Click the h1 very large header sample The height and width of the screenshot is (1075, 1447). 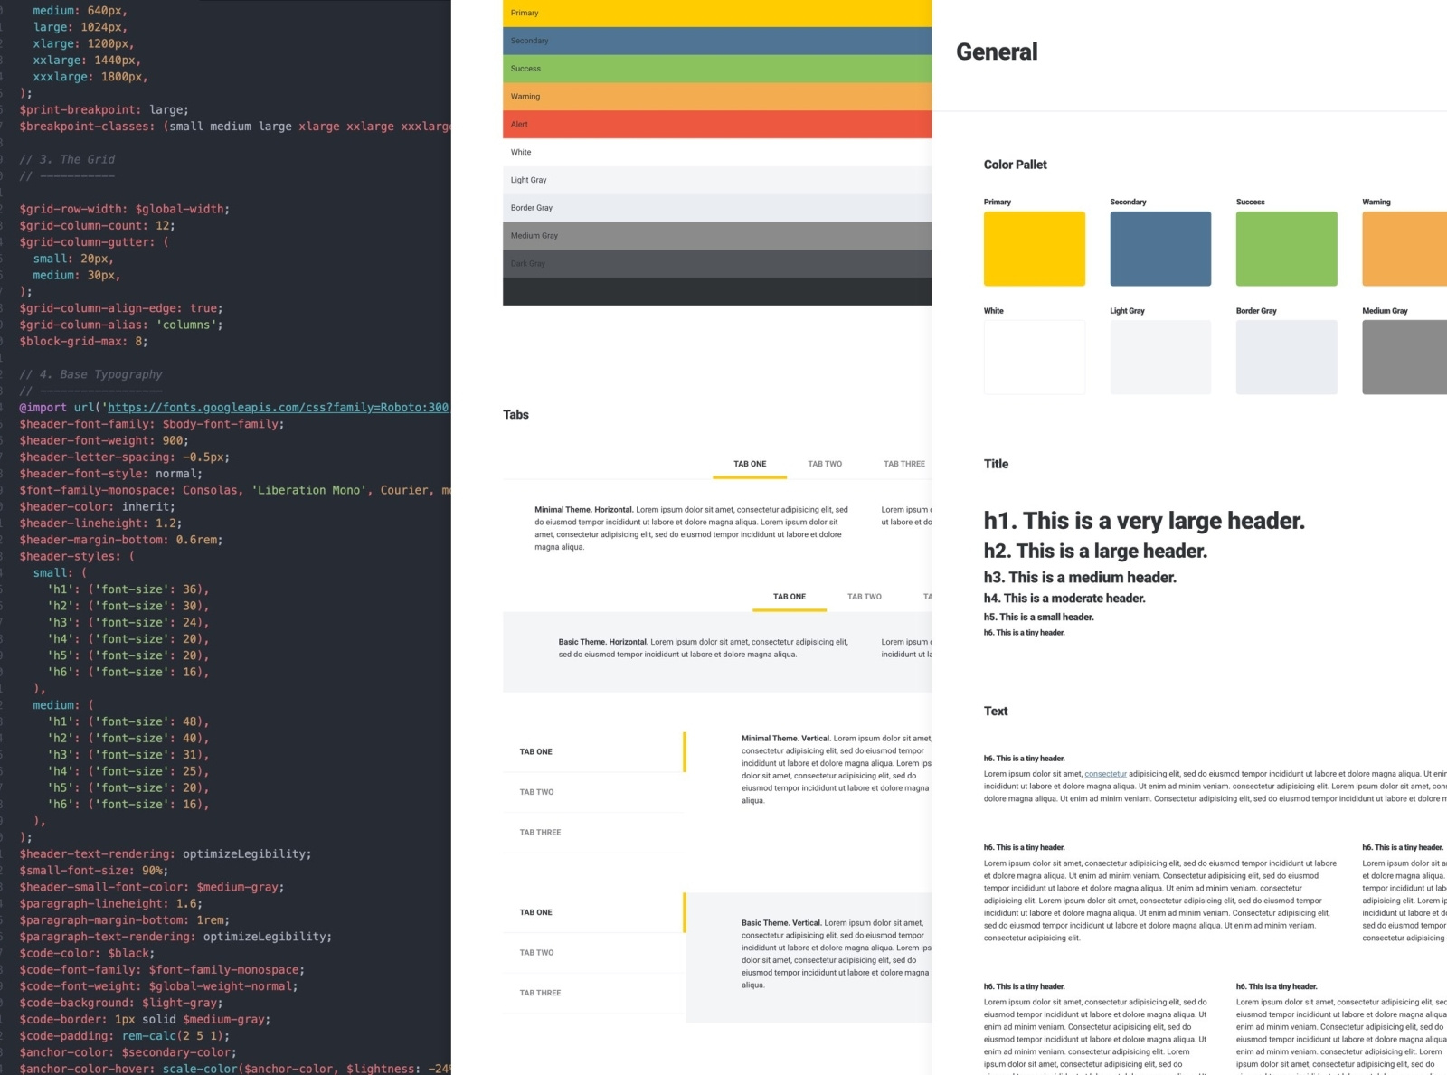[1144, 521]
